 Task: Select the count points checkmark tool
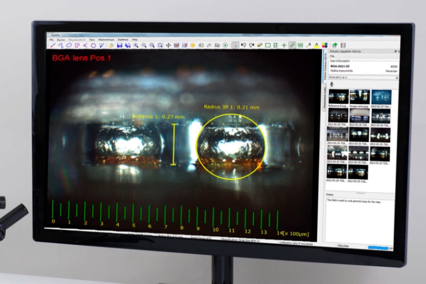pyautogui.click(x=102, y=45)
